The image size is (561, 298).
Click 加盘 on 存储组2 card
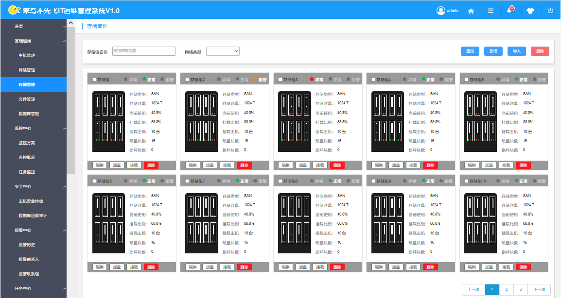point(210,165)
